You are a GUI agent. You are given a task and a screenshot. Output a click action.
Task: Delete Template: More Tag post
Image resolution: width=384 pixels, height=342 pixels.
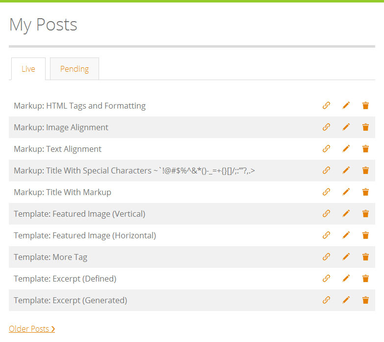[x=365, y=256]
